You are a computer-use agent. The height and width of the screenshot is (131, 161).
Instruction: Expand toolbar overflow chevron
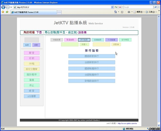click(159, 11)
